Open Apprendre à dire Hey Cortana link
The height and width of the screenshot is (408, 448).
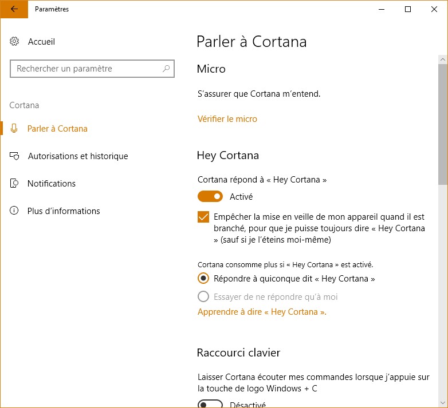(262, 312)
